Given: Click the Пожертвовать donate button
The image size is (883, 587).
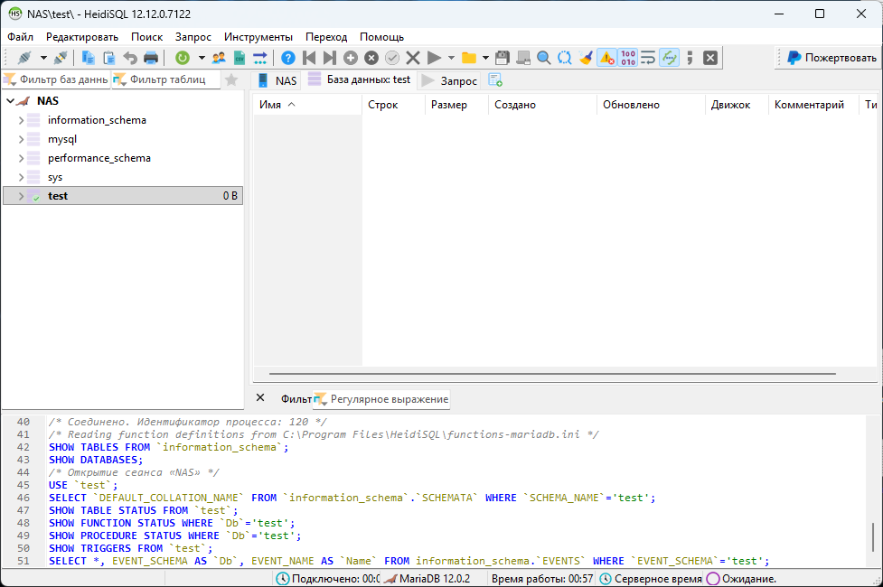Looking at the screenshot, I should pyautogui.click(x=831, y=58).
